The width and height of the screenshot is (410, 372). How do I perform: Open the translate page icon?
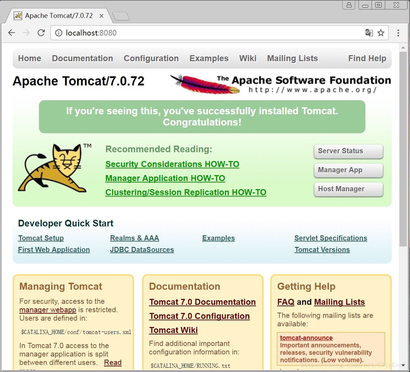(x=369, y=32)
